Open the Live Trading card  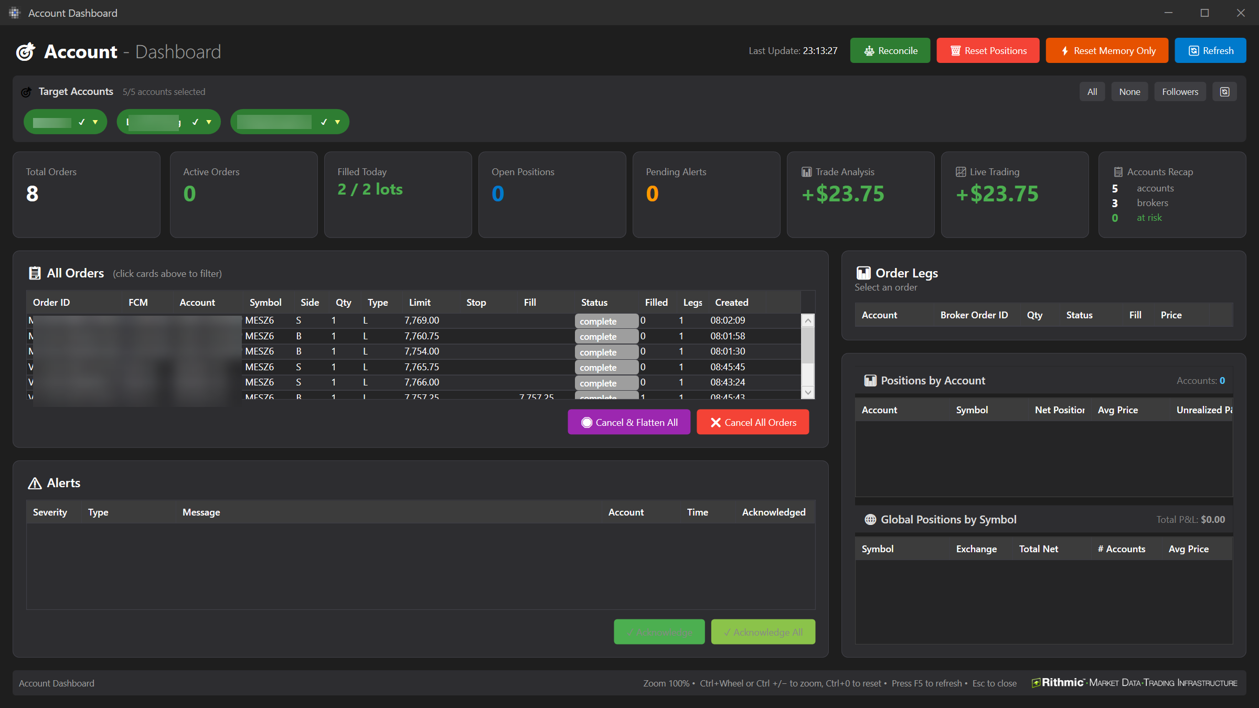pyautogui.click(x=1015, y=195)
